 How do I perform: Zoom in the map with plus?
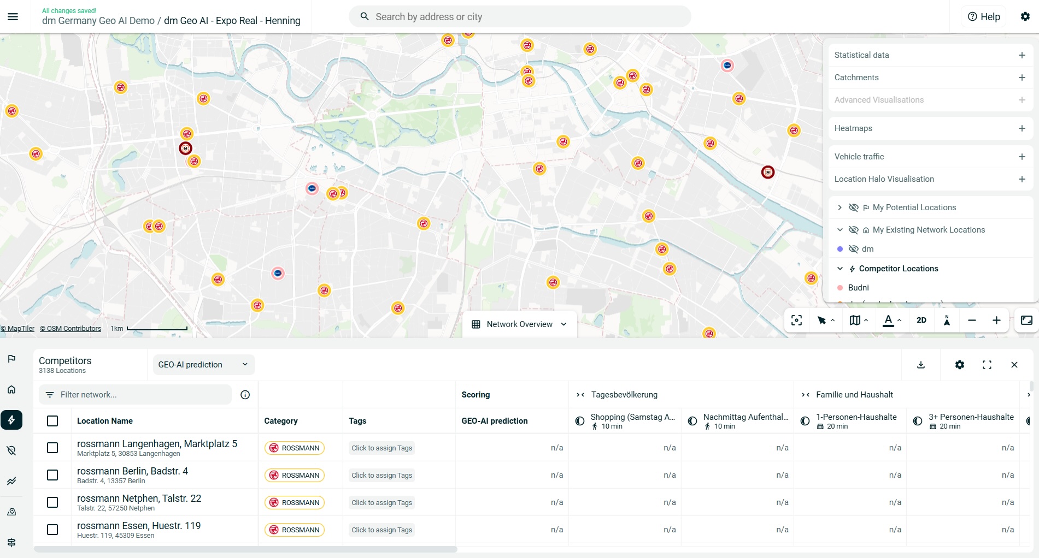pos(996,320)
